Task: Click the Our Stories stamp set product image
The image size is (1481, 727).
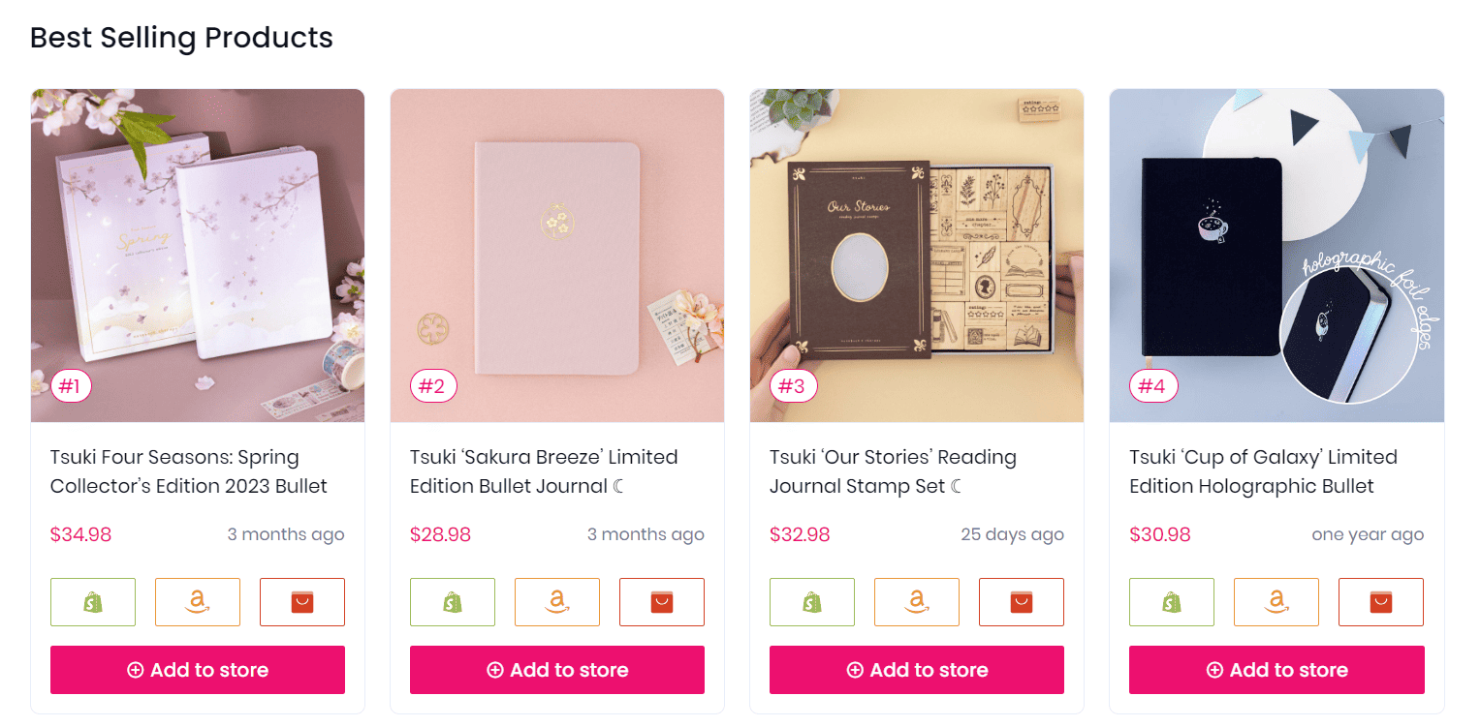Action: 916,255
